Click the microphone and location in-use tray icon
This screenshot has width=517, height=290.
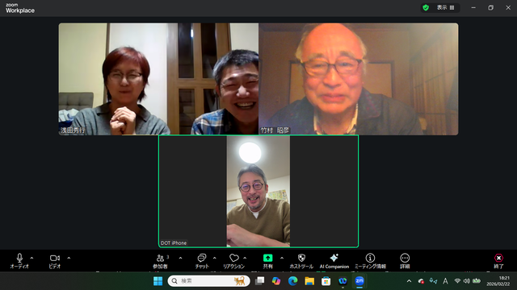433,281
